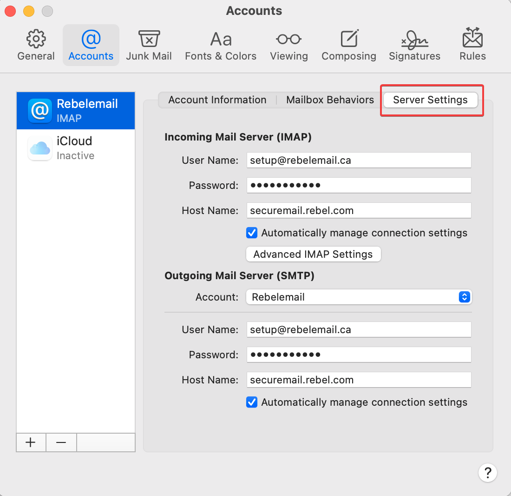Open the outgoing SMTP Account dropdown
Screen dimensions: 511x496
(359, 297)
